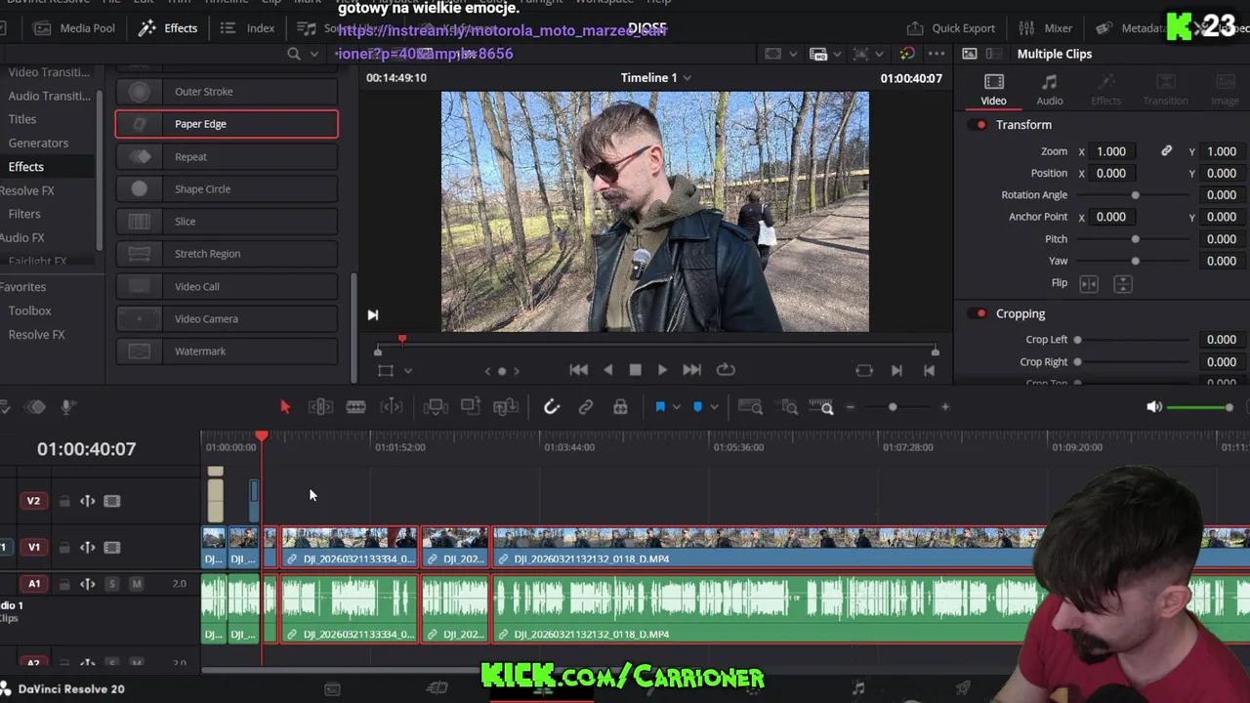Jump to next edit point
1250x703 pixels.
pyautogui.click(x=896, y=370)
